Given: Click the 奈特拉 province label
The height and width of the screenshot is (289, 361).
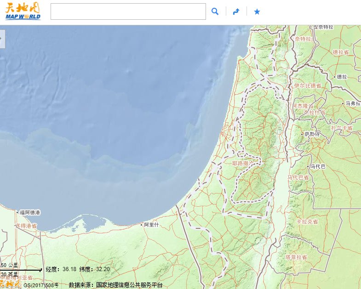Looking at the screenshot, I should coord(304,39).
